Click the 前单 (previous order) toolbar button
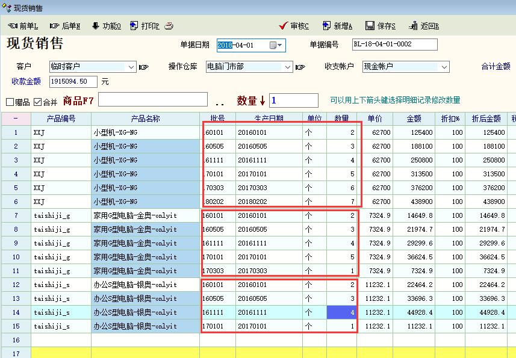 pyautogui.click(x=23, y=26)
